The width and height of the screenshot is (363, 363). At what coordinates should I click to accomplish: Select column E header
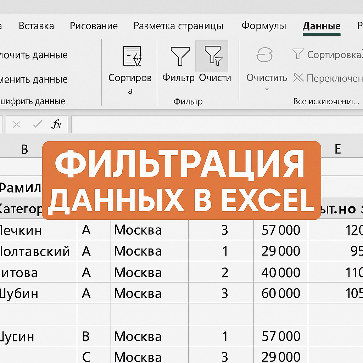point(338,149)
